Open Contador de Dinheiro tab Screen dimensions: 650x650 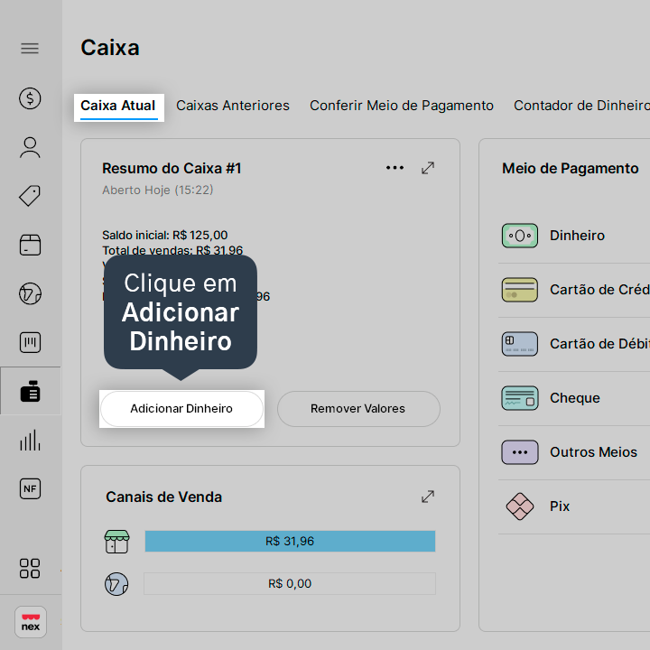[x=581, y=106]
